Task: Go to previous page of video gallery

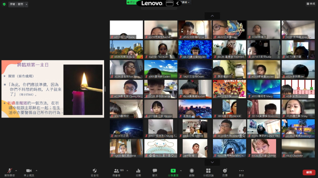Action: click(x=212, y=16)
